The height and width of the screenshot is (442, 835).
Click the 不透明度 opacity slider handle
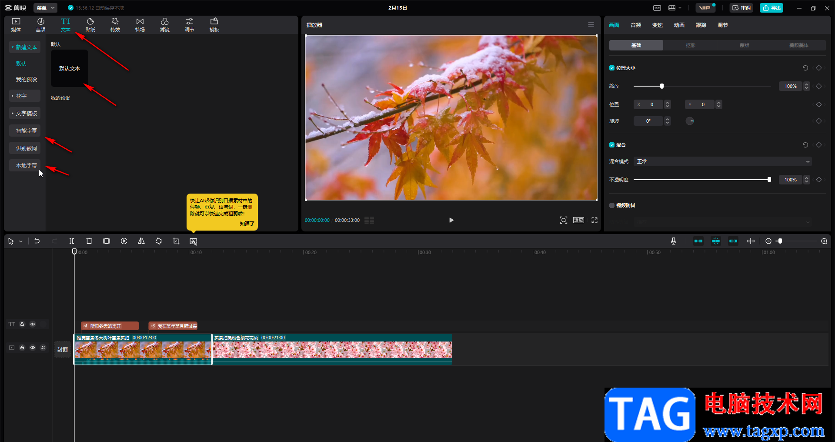point(769,180)
